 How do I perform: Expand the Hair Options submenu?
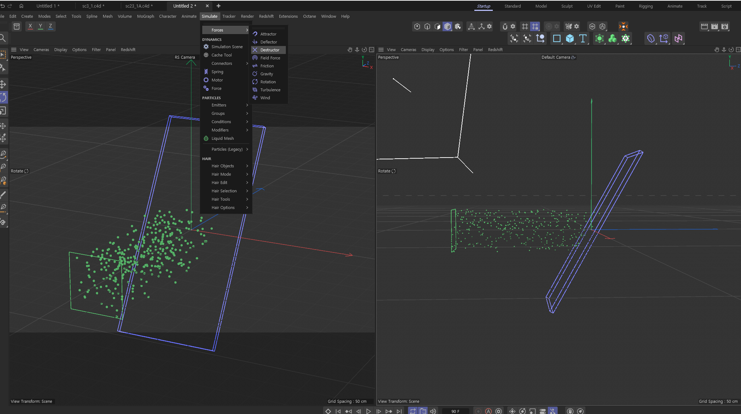point(226,208)
